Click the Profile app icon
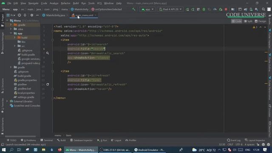The height and width of the screenshot is (153, 272). pos(215,9)
